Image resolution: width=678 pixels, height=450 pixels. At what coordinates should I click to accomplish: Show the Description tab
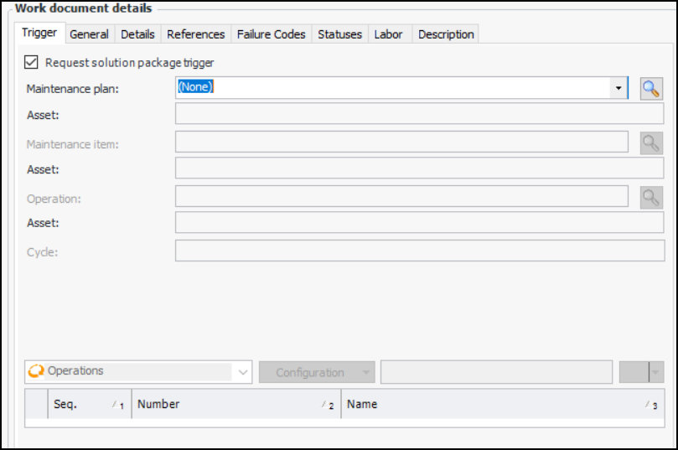[446, 34]
